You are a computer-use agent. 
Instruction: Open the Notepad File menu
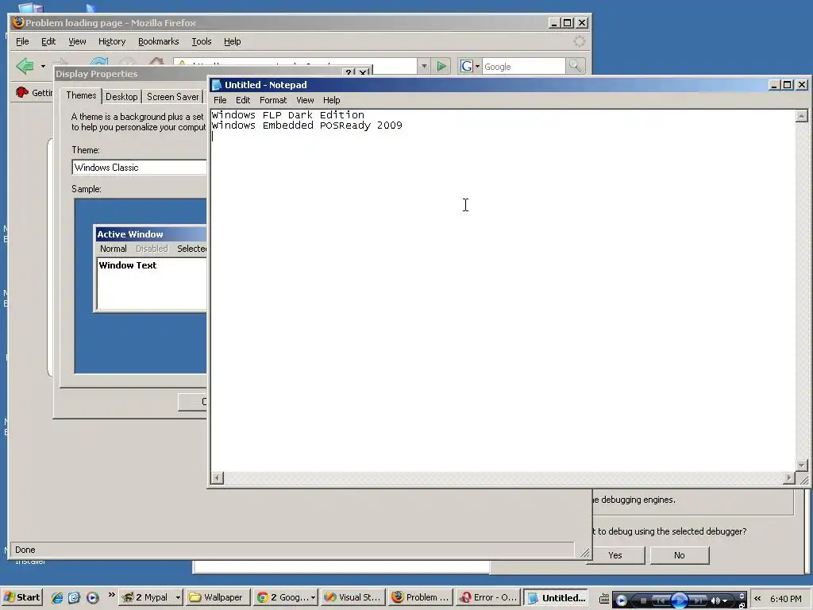pos(220,100)
